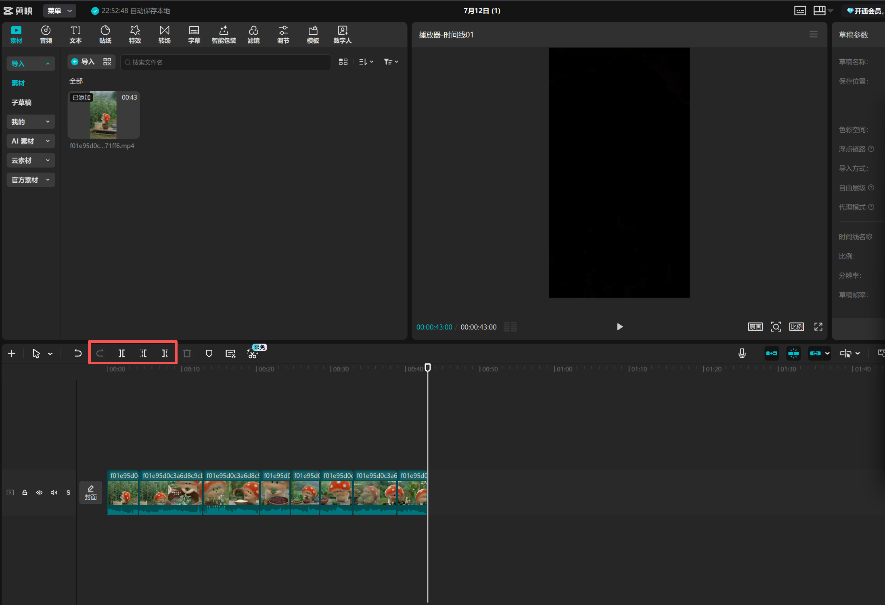This screenshot has height=605, width=885.
Task: Start voiceover recording with microphone icon
Action: (742, 354)
